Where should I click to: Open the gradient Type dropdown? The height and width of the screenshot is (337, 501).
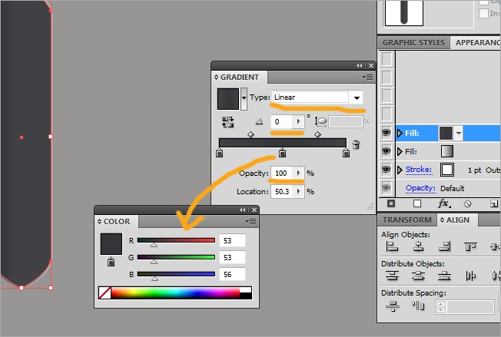(x=357, y=97)
